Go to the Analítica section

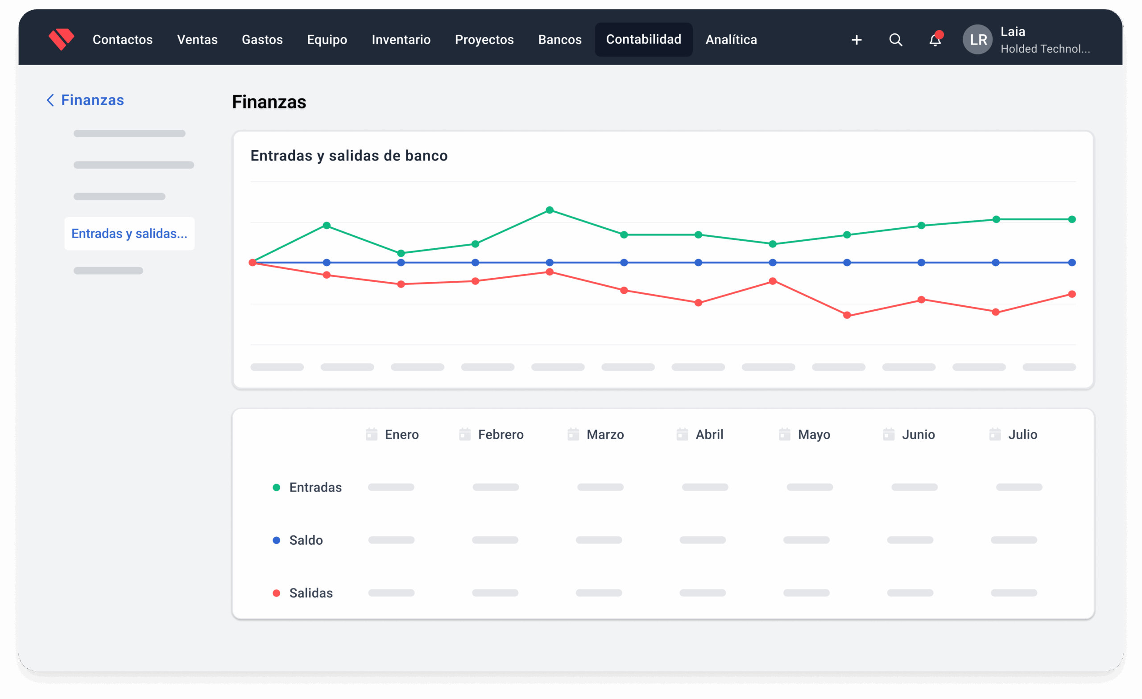pos(731,40)
